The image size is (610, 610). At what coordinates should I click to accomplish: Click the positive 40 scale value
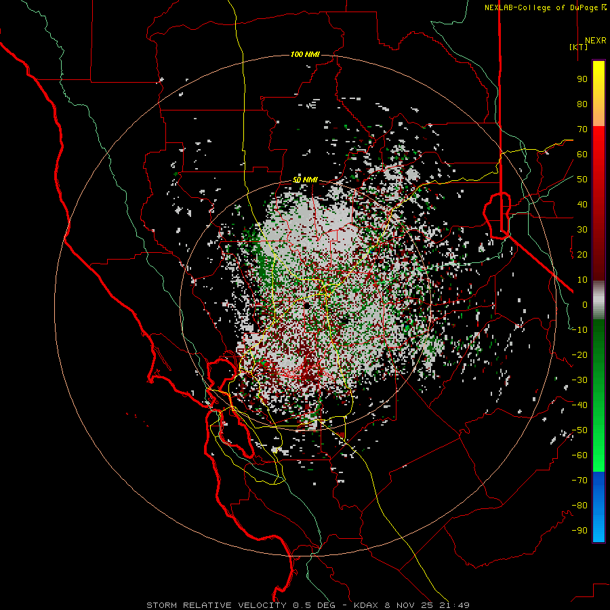582,205
